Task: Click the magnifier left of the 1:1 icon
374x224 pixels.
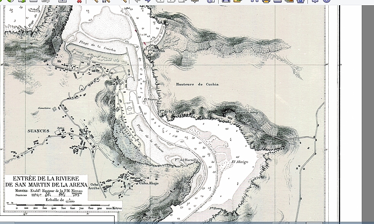Action: click(96, 1)
